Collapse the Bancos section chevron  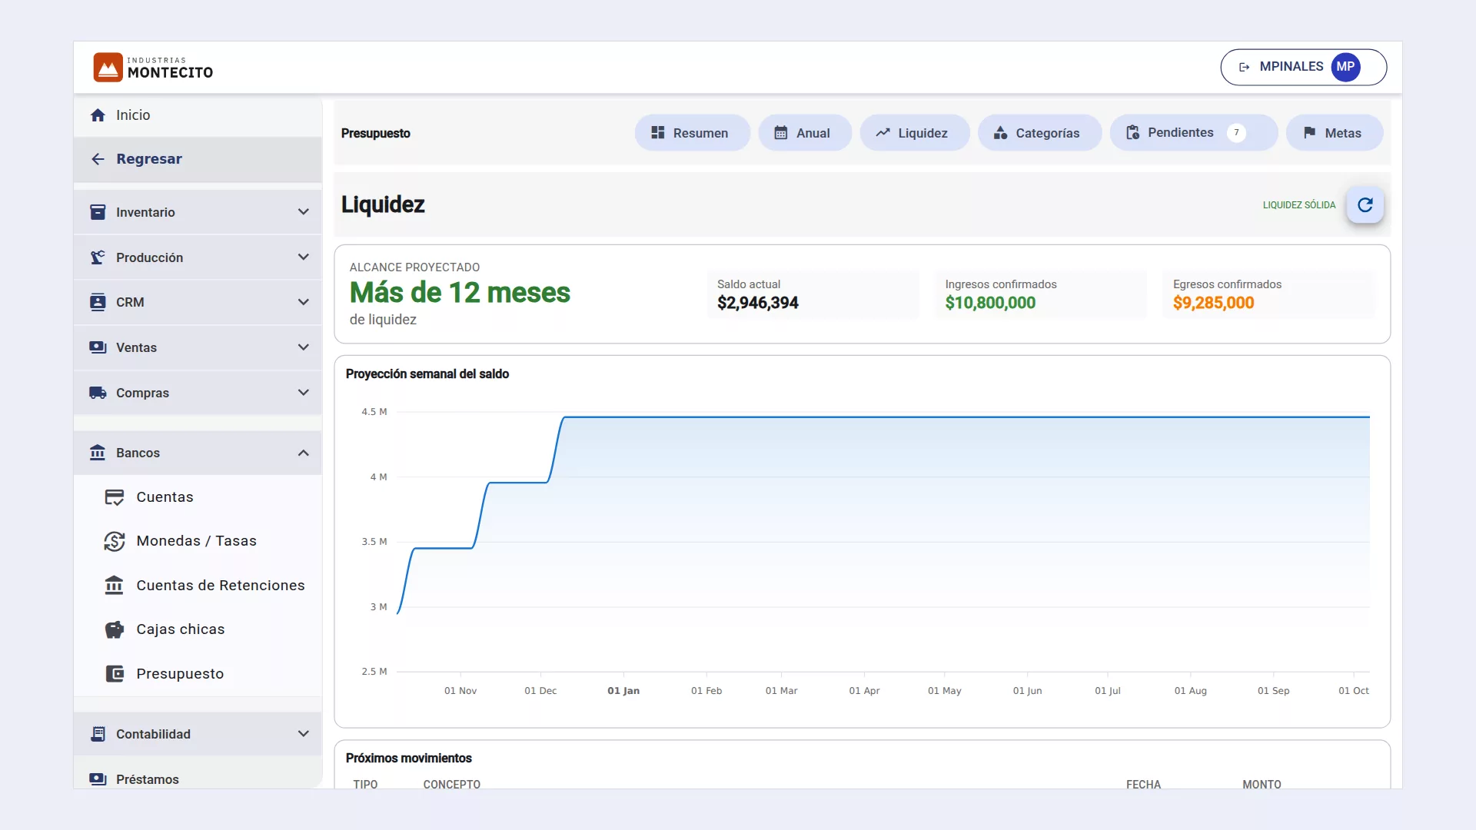[304, 453]
